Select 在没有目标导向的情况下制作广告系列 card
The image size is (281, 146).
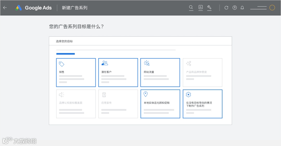point(202,104)
